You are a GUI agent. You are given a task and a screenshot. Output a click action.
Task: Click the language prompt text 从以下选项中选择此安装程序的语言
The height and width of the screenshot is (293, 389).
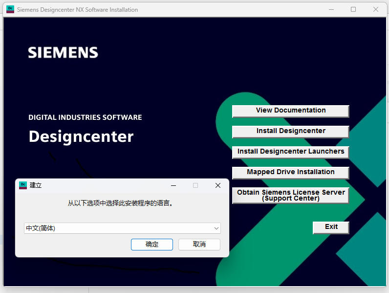pyautogui.click(x=120, y=203)
